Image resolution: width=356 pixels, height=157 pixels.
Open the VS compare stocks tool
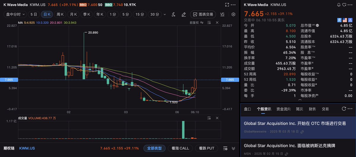point(223,14)
